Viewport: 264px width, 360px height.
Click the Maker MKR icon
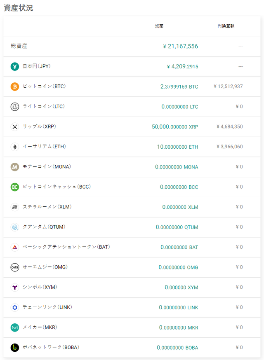click(x=15, y=327)
